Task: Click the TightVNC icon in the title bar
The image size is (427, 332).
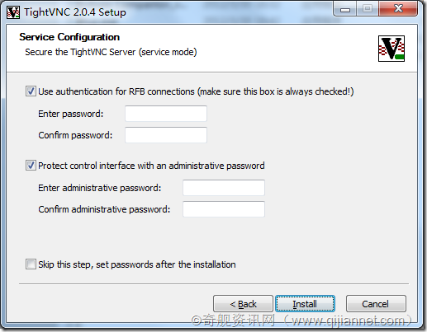Action: coord(13,12)
